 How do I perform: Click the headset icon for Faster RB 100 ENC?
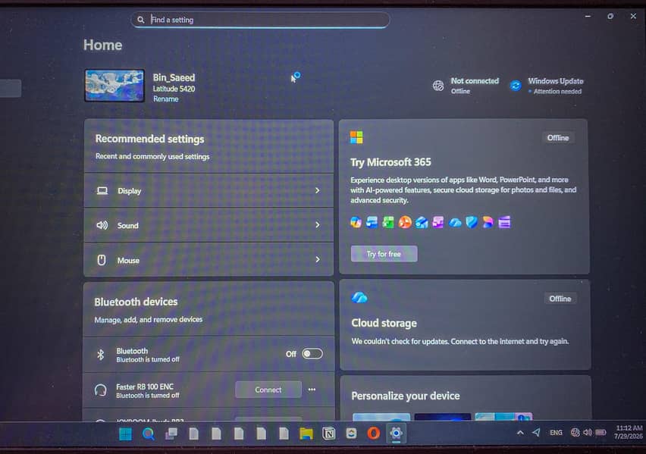(101, 390)
